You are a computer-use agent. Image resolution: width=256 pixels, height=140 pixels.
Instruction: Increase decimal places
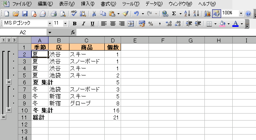point(168,24)
